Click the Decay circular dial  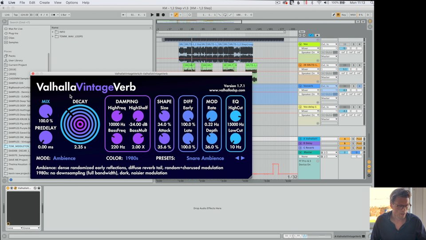pyautogui.click(x=80, y=124)
